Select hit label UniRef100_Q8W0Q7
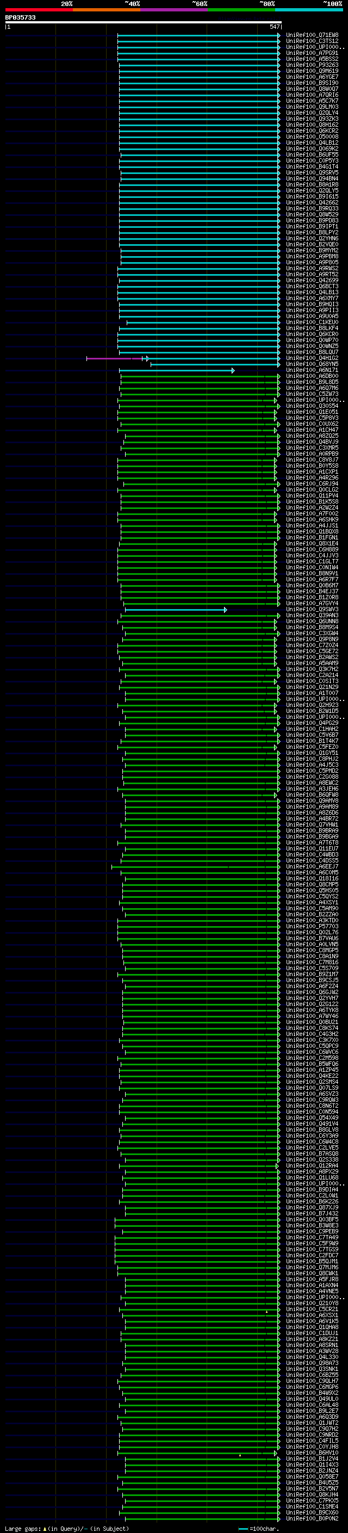This screenshot has height=1533, width=348. pyautogui.click(x=312, y=89)
